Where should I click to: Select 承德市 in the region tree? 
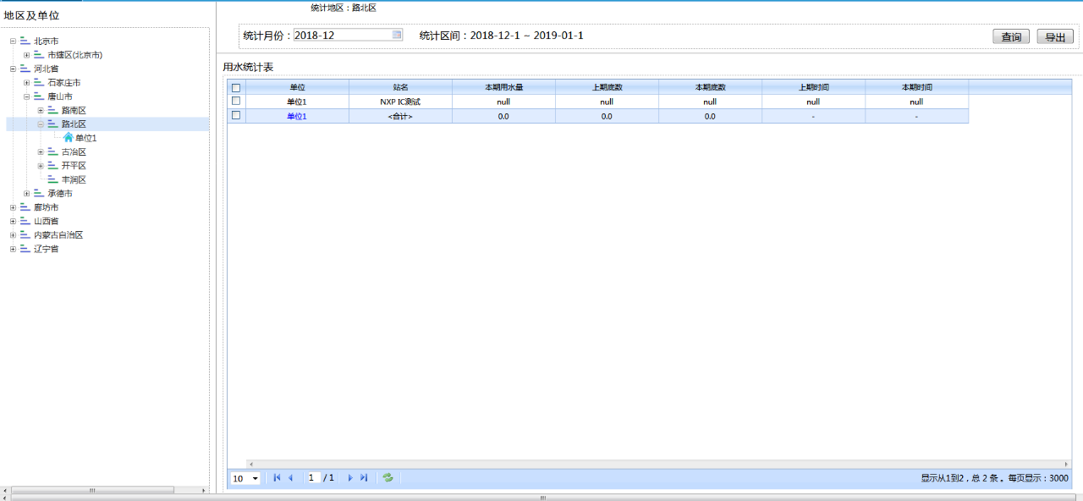(x=59, y=194)
